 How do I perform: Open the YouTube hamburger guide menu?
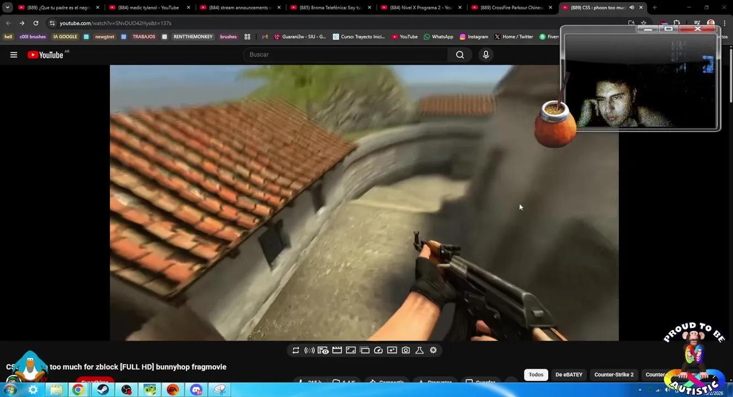tap(14, 55)
